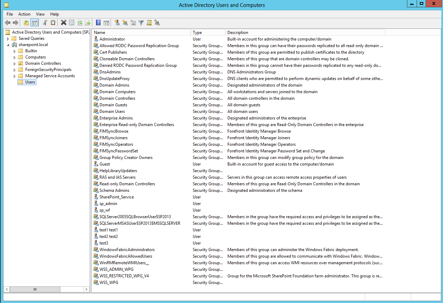The height and width of the screenshot is (303, 443).
Task: Open the Action menu
Action: point(24,14)
